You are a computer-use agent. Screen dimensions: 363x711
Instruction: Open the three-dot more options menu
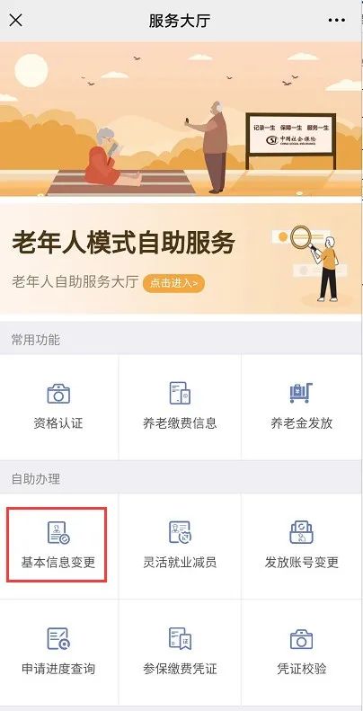(x=337, y=21)
